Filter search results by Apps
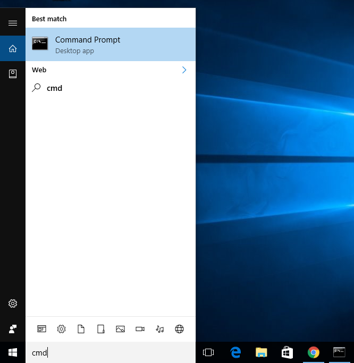 [x=41, y=329]
